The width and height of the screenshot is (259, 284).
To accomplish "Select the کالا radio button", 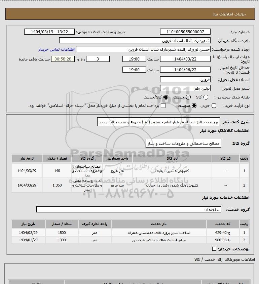I will (206, 97).
